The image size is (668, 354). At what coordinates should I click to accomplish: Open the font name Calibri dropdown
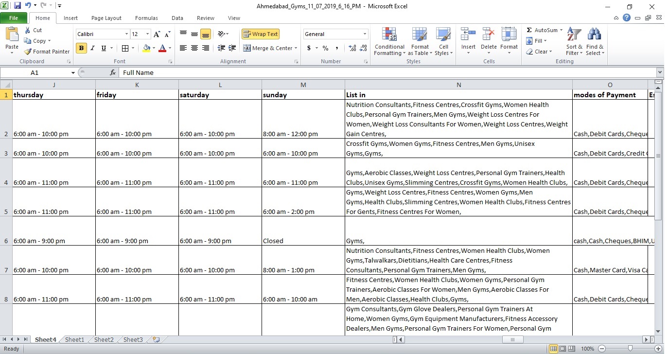[126, 34]
